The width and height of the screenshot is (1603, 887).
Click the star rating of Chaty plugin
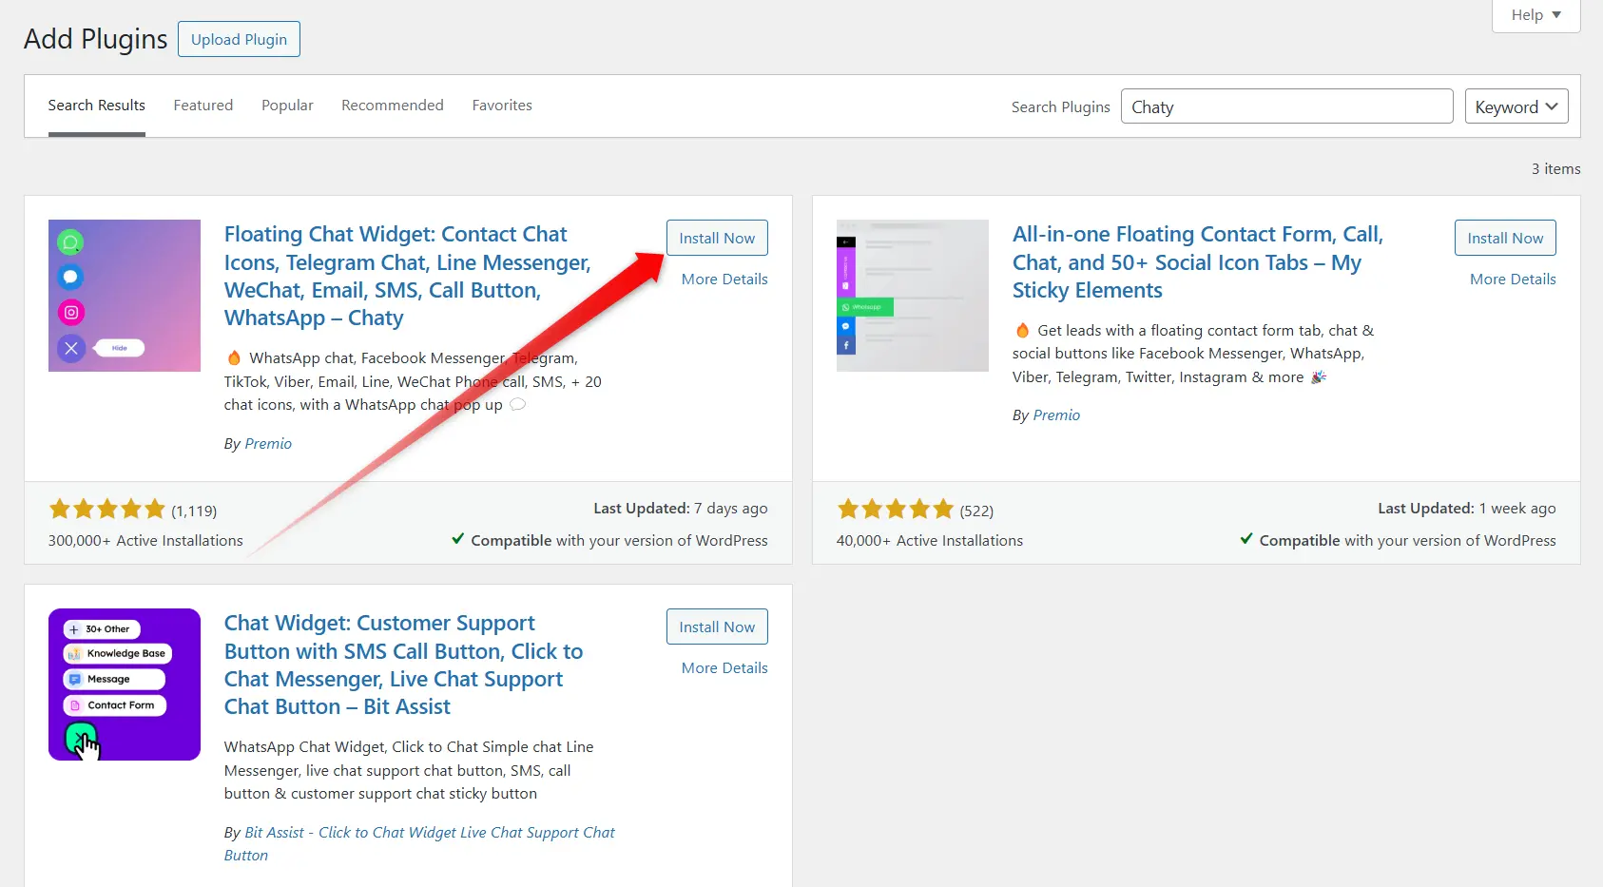point(107,510)
